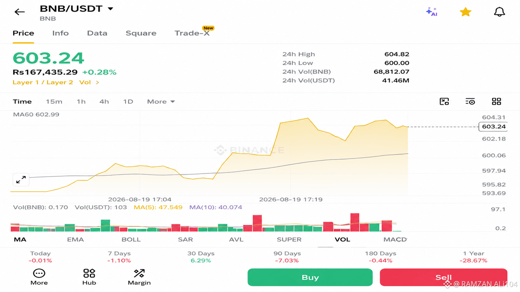
Task: Select the 1D chart interval
Action: (x=128, y=101)
